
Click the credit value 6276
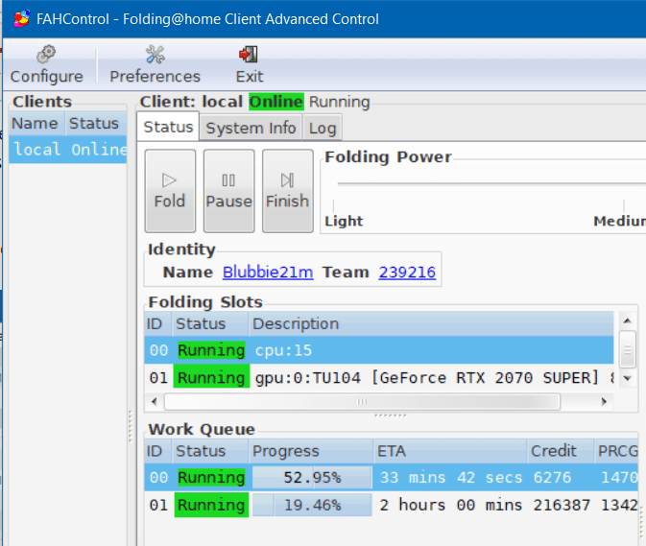coord(552,477)
